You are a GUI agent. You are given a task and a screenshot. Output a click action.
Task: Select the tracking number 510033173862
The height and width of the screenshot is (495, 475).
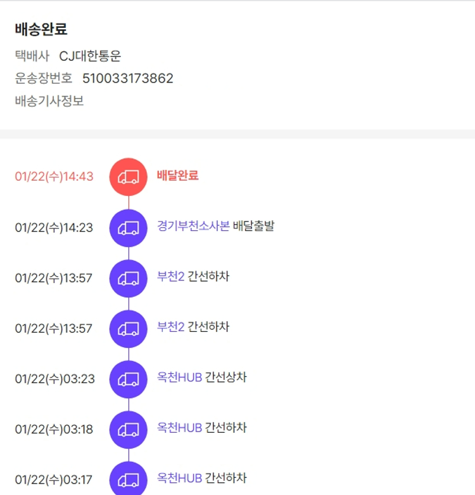tap(127, 78)
